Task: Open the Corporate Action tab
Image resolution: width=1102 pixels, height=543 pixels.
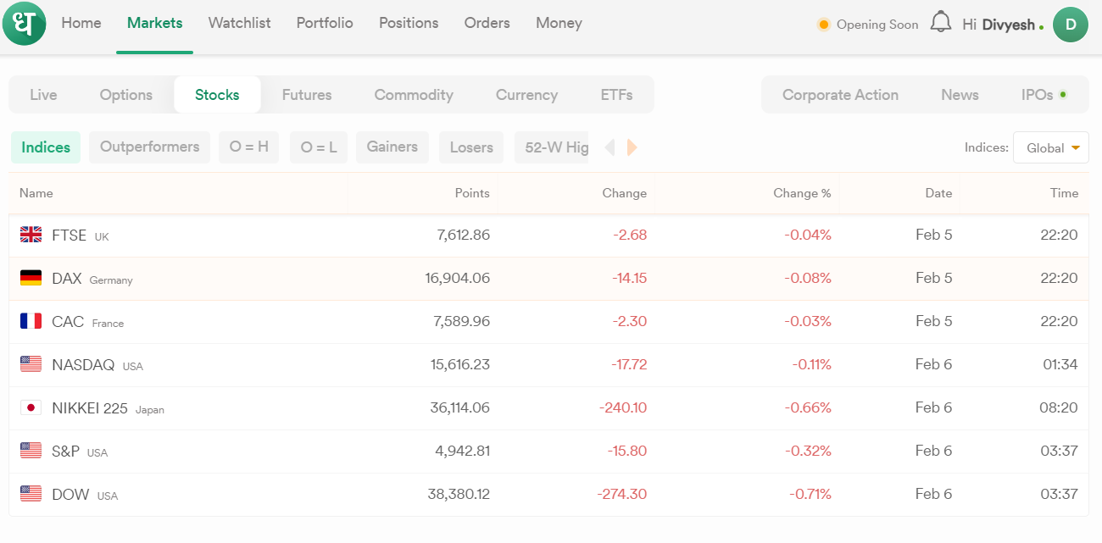Action: point(840,95)
